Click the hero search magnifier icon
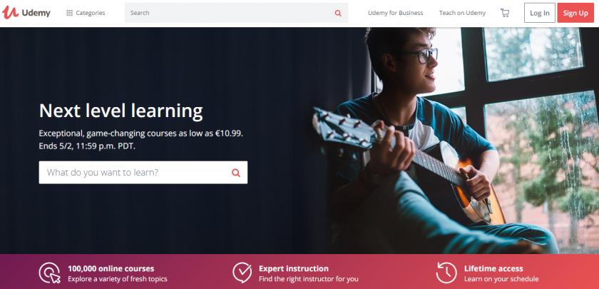 point(236,173)
